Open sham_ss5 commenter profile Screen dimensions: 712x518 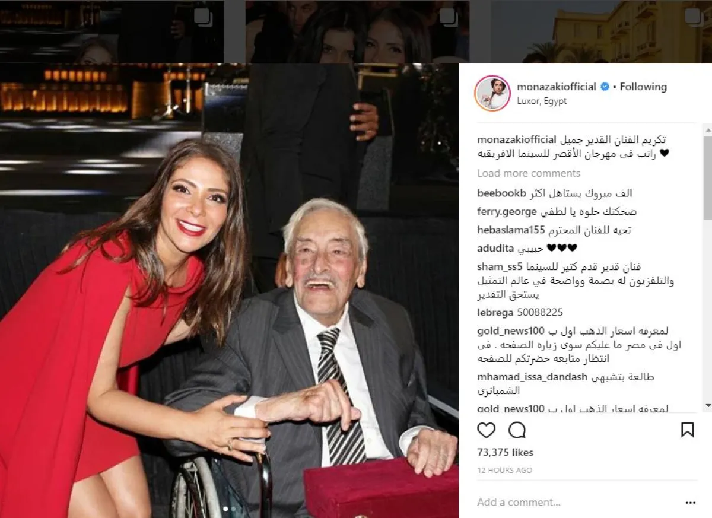500,267
